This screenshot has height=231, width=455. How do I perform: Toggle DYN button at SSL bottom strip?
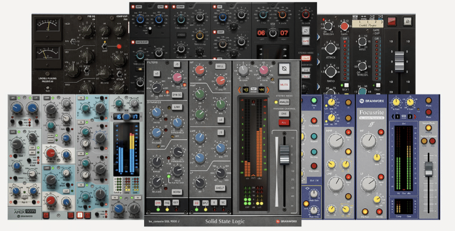158,203
